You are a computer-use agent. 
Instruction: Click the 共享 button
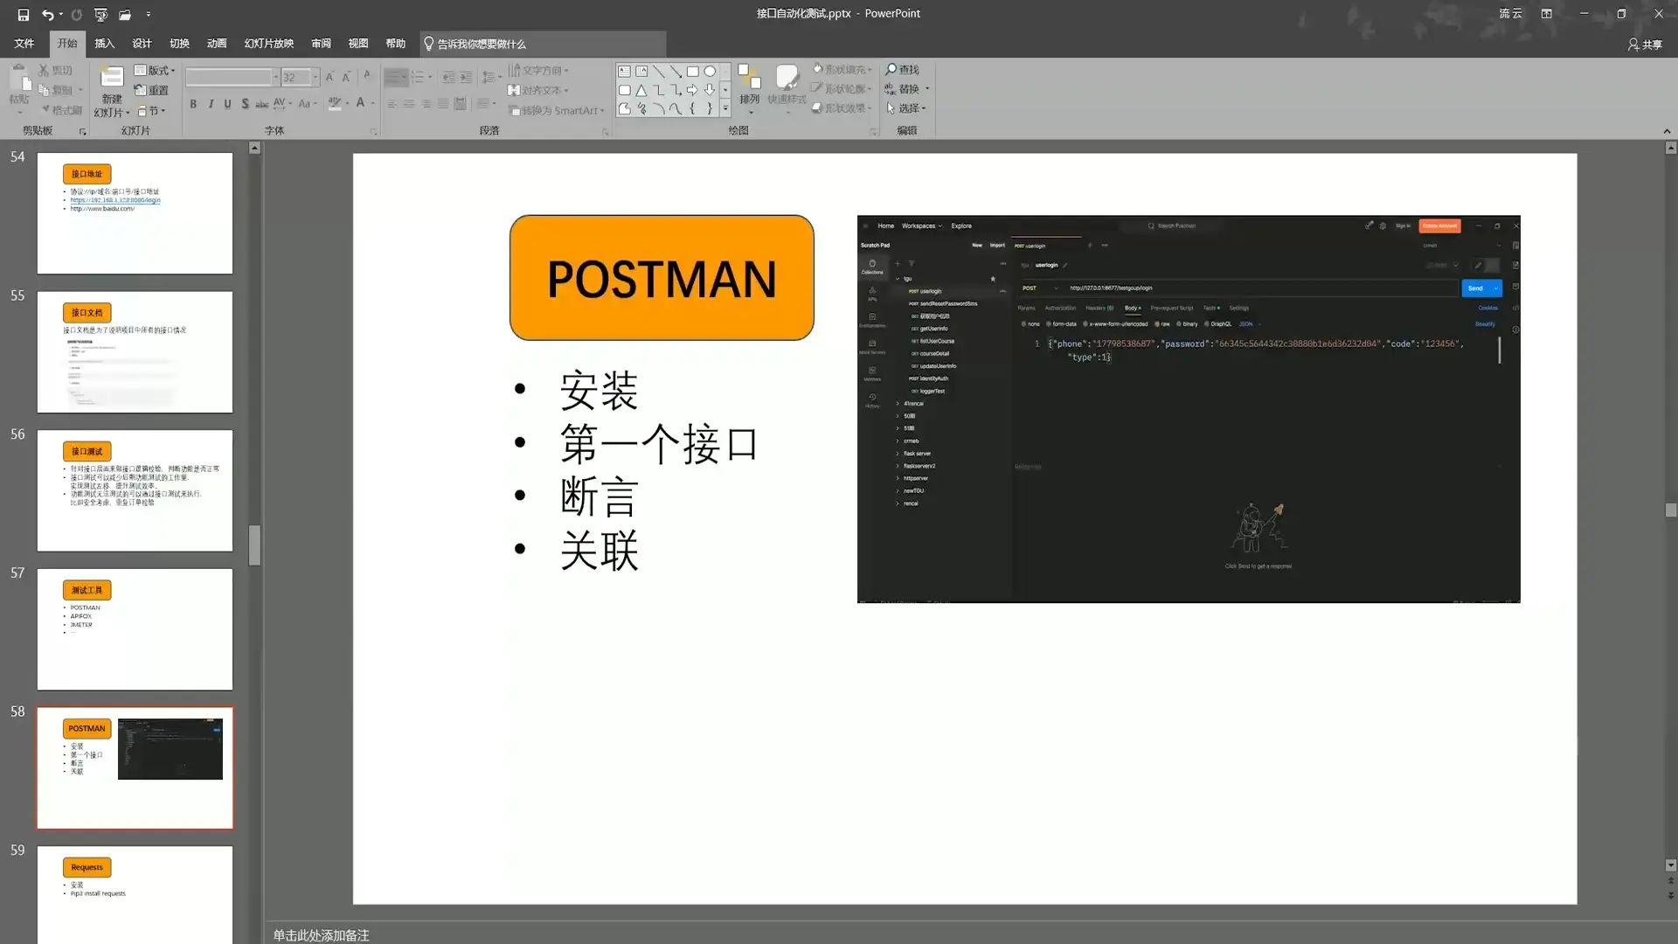tap(1647, 44)
